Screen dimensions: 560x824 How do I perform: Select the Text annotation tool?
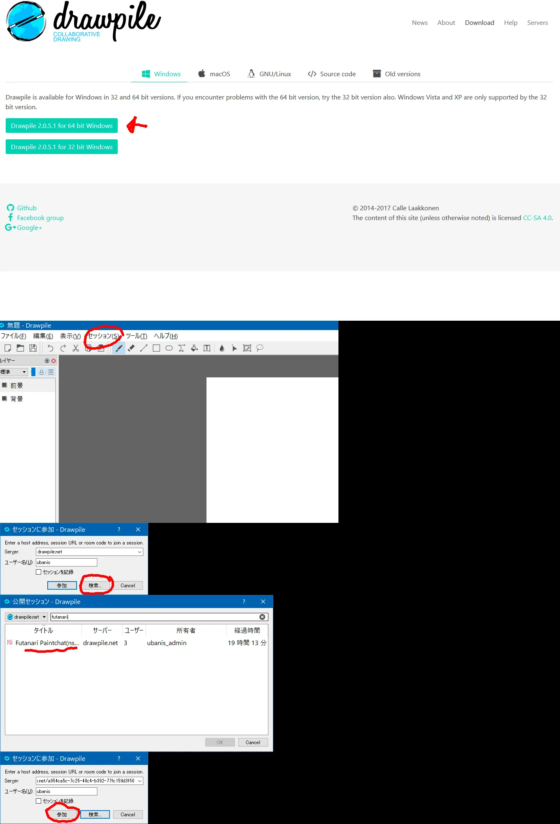pos(207,348)
